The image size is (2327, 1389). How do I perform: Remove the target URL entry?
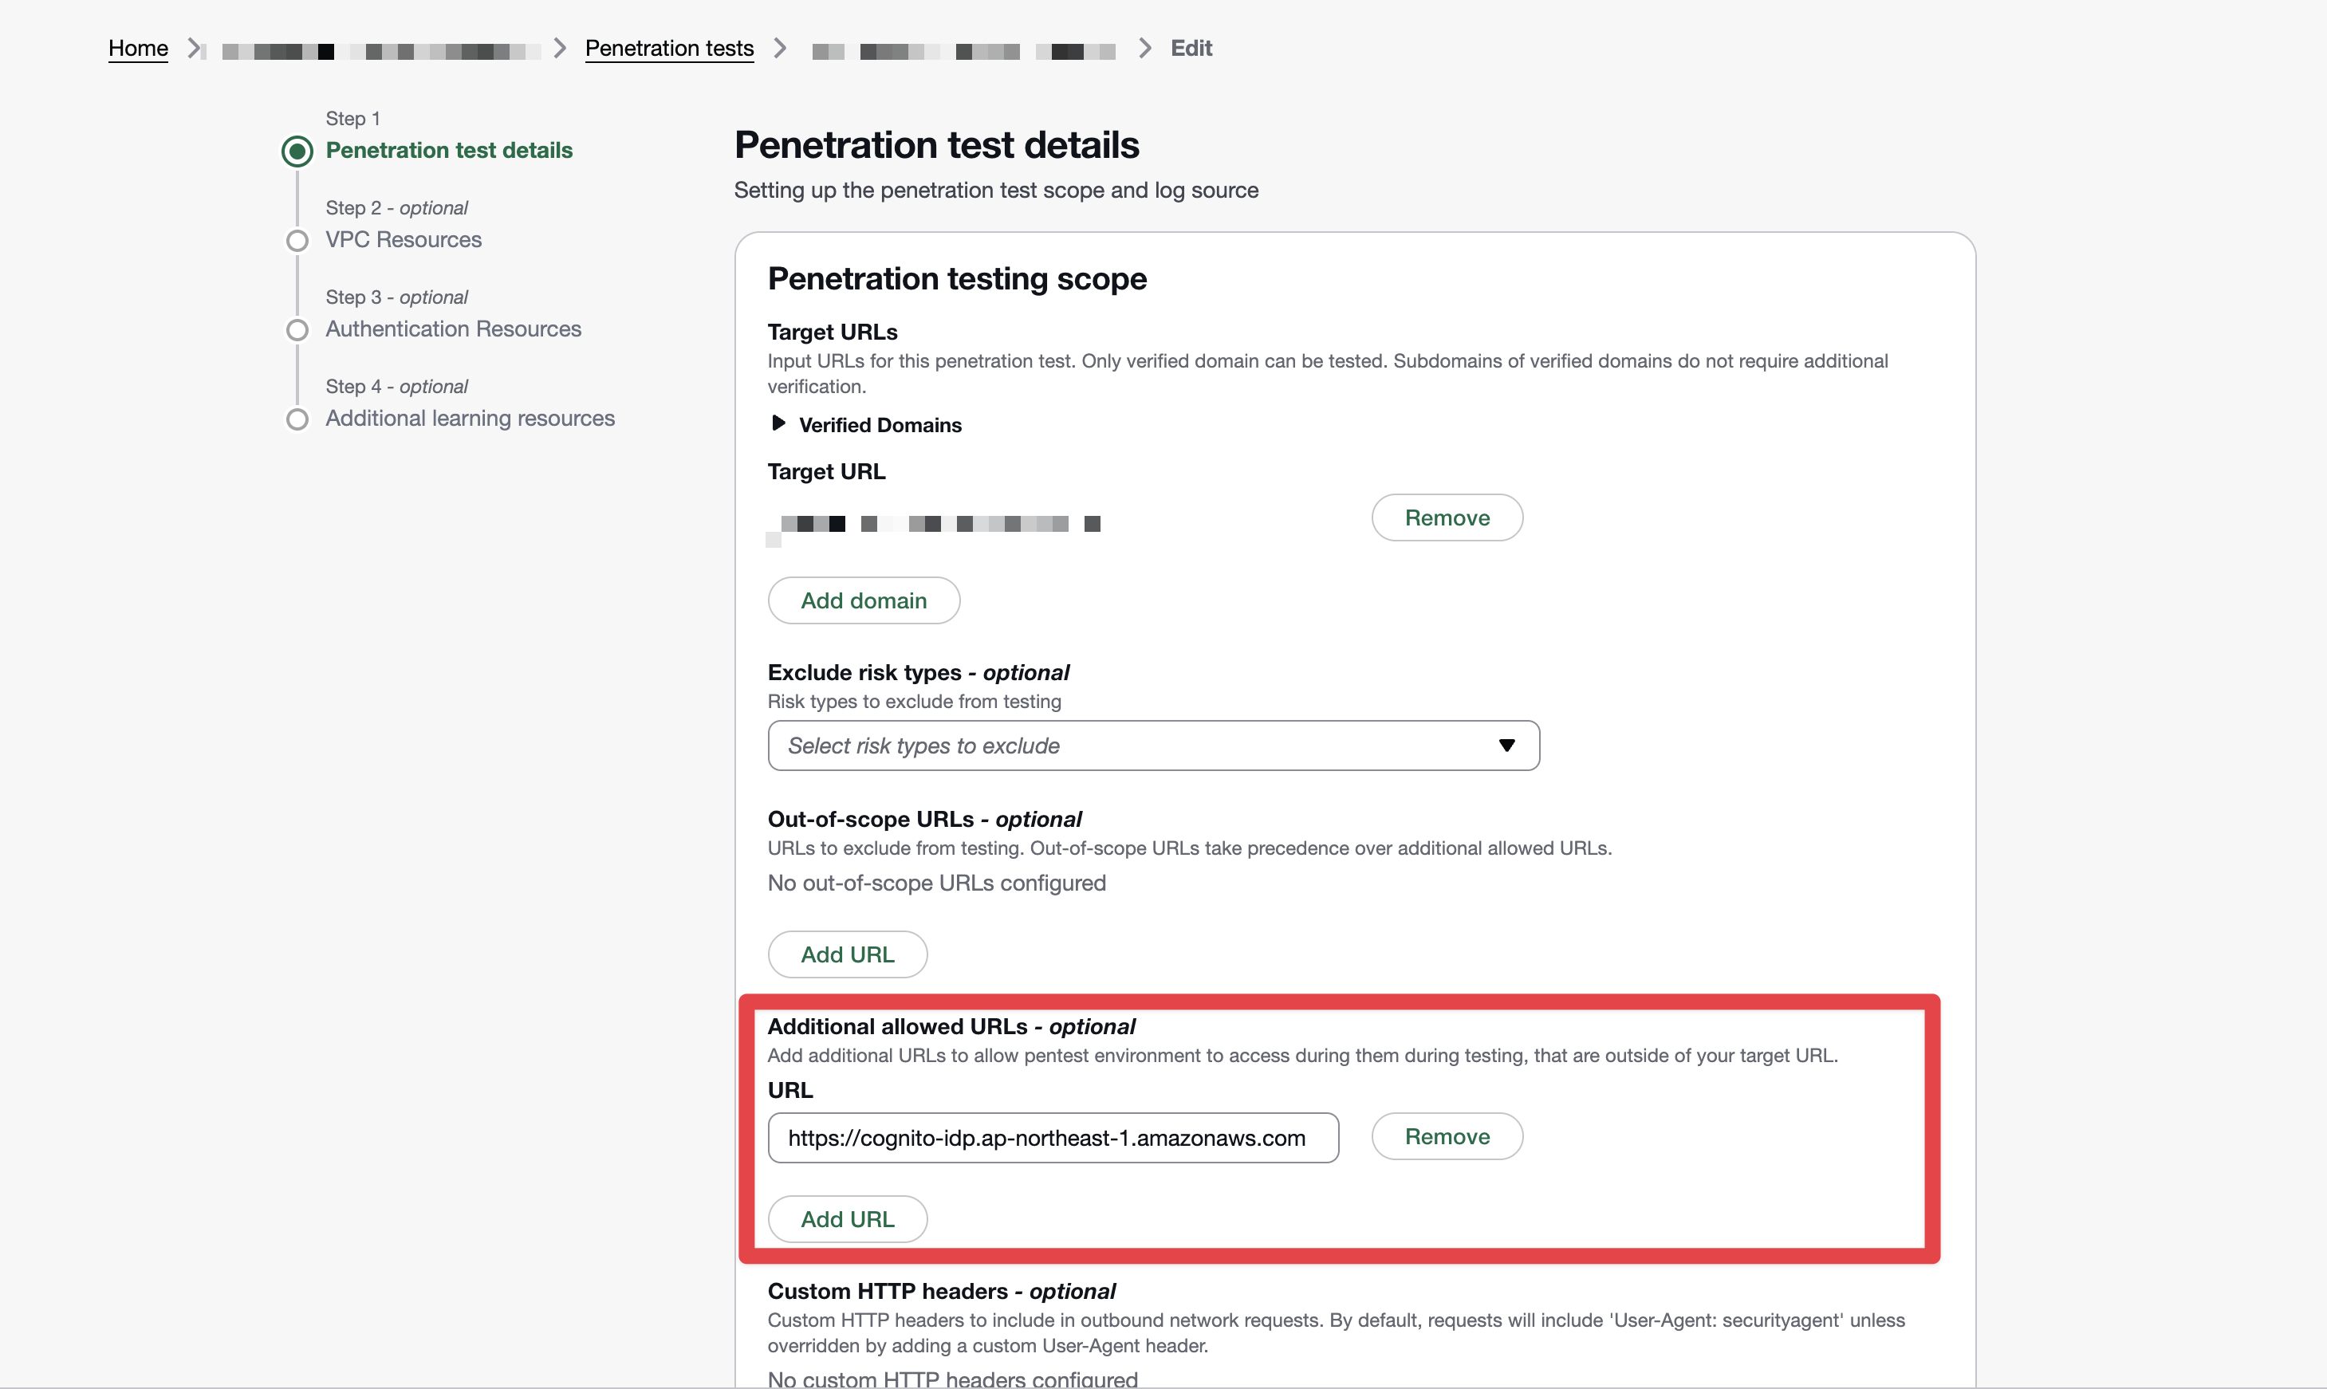pos(1446,517)
